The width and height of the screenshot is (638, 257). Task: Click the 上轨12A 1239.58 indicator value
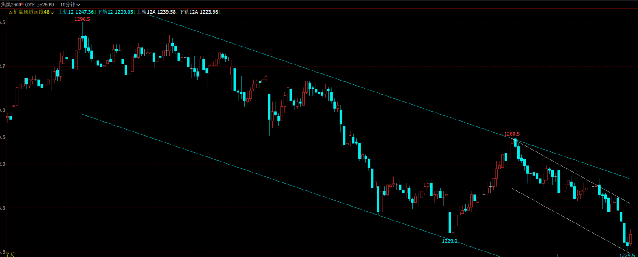tap(156, 12)
